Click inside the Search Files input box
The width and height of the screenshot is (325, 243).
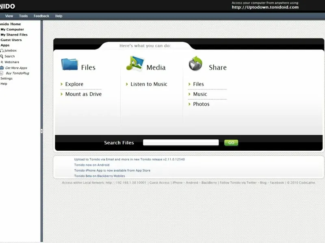[x=181, y=143]
